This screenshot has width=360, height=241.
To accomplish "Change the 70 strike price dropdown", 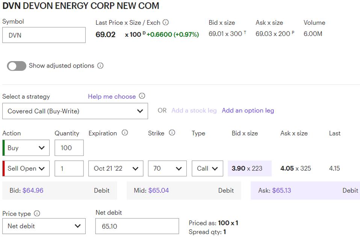I will tap(167, 168).
